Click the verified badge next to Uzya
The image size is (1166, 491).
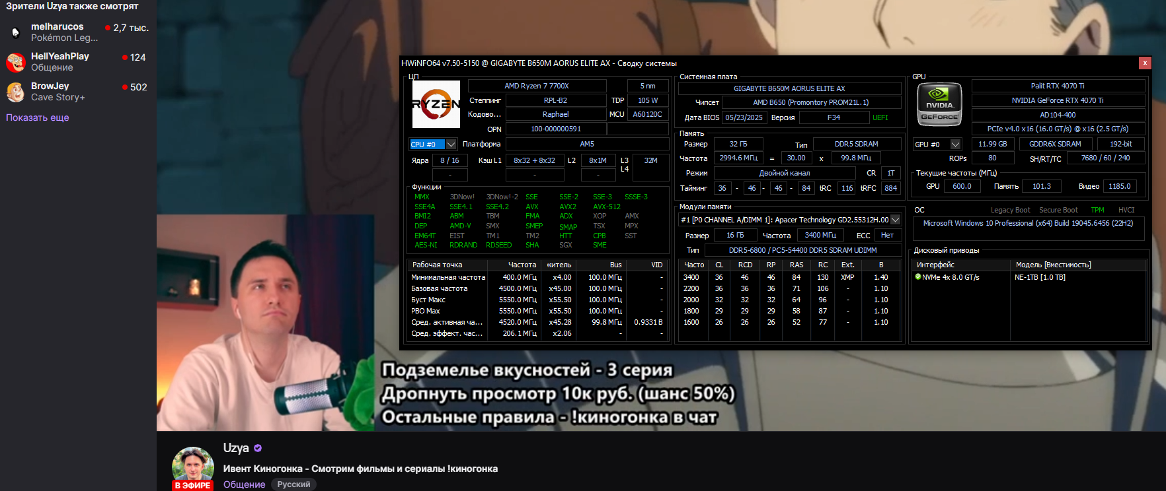pos(258,448)
